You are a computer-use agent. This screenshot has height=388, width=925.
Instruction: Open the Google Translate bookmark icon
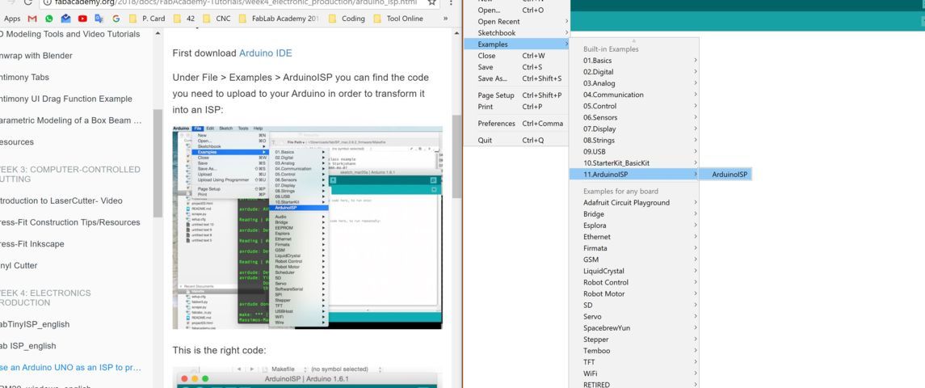pyautogui.click(x=99, y=19)
